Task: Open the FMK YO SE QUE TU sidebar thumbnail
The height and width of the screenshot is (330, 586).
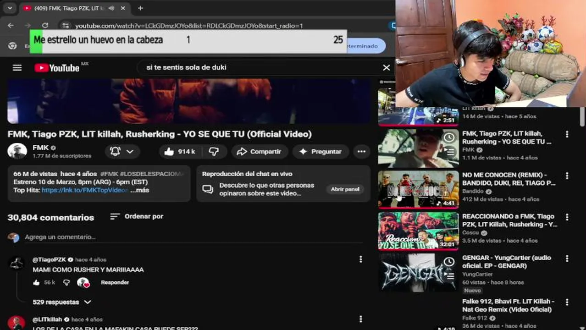Action: click(x=418, y=148)
